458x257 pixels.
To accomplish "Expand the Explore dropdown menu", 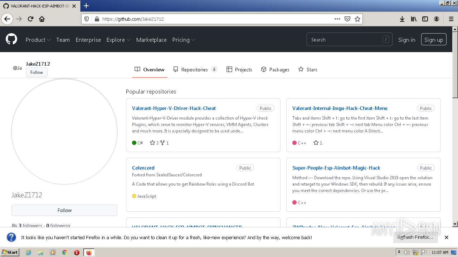I will [118, 40].
